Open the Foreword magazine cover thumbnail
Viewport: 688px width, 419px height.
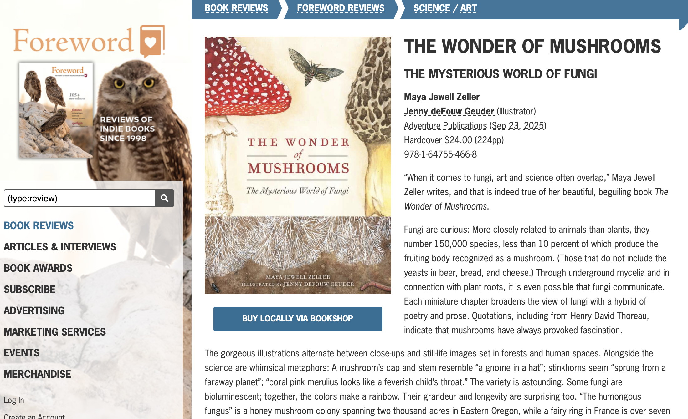click(56, 110)
